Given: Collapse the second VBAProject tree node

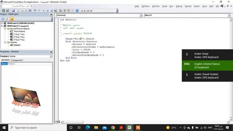Looking at the screenshot, I should pos(2,26).
